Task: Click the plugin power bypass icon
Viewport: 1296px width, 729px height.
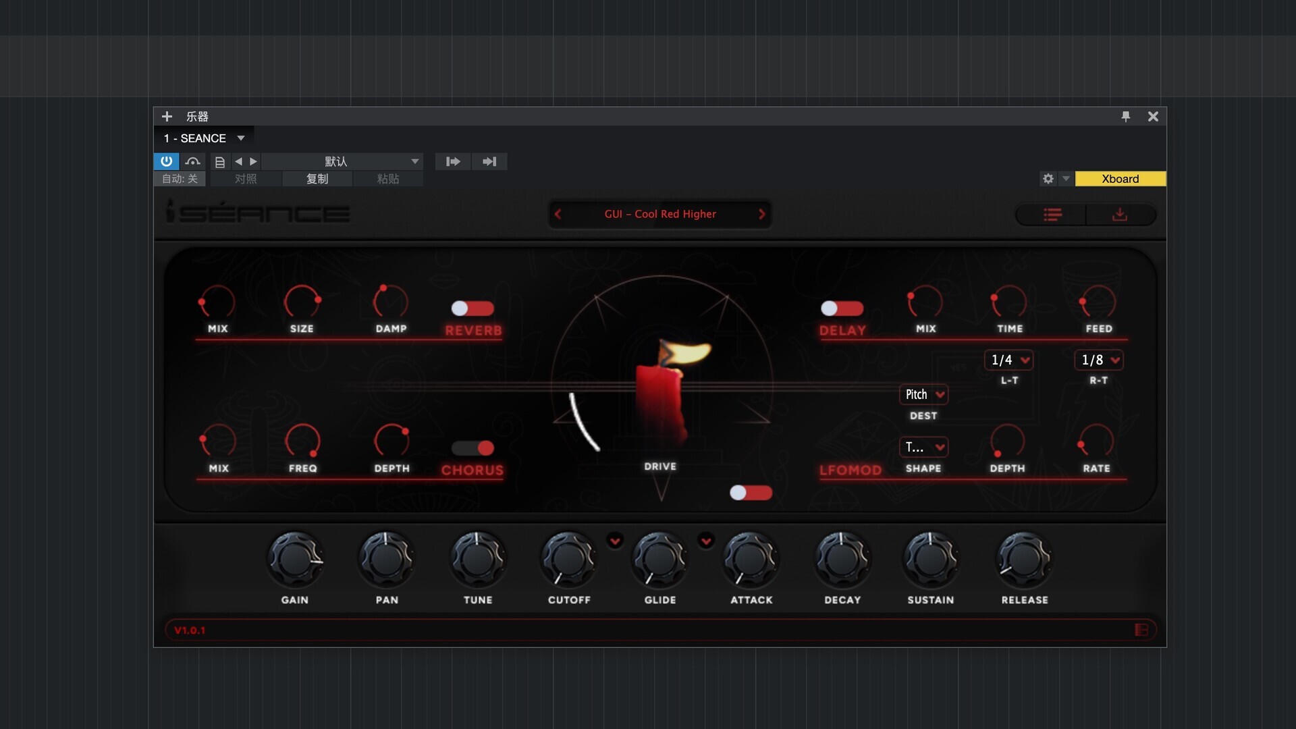Action: (x=166, y=161)
